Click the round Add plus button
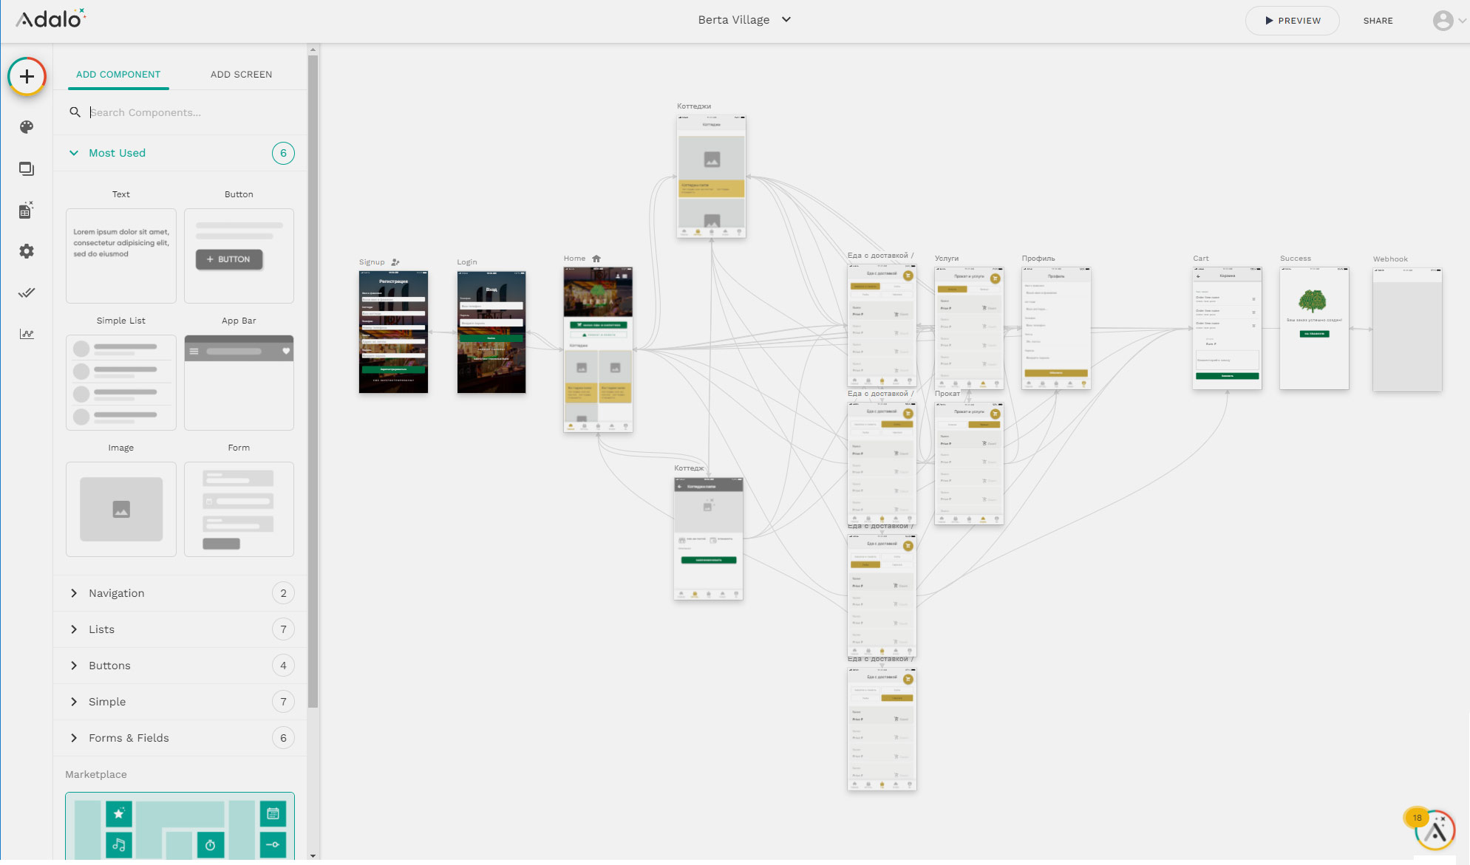Screen dimensions: 1470x865 27,76
